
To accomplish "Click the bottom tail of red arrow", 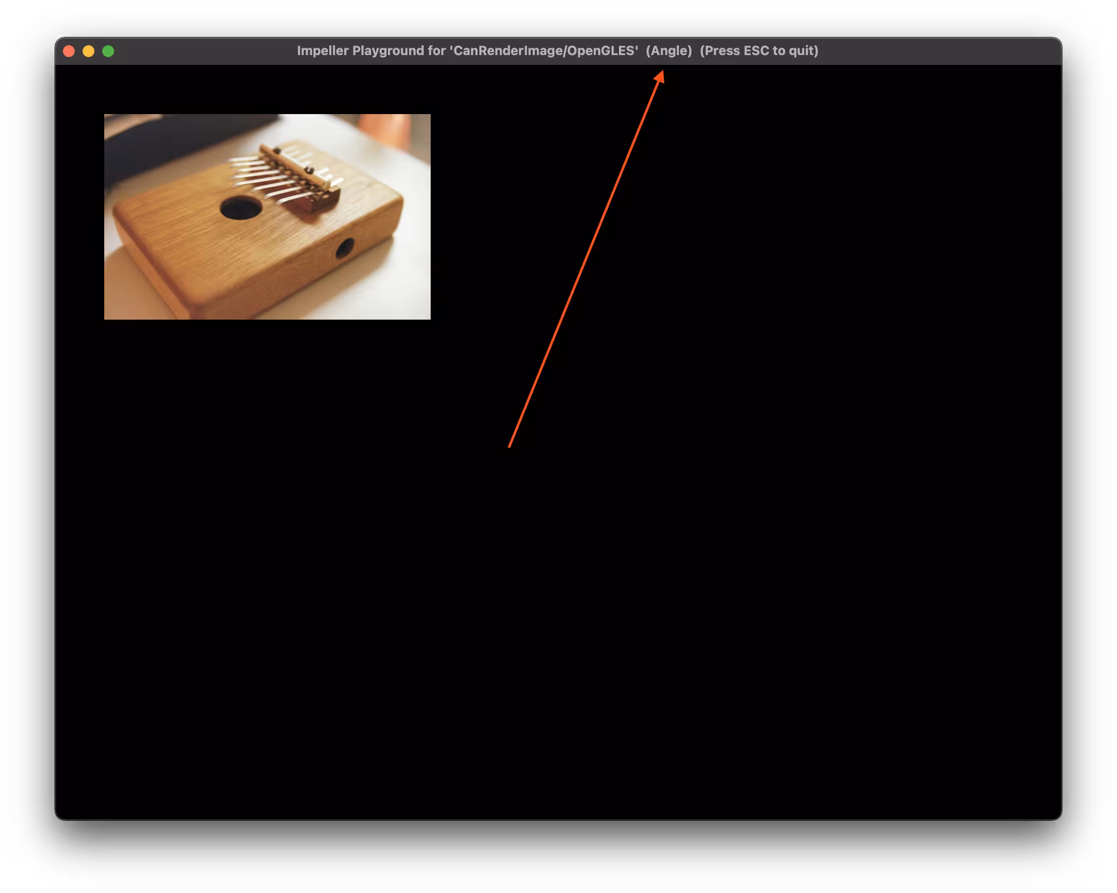I will coord(510,446).
